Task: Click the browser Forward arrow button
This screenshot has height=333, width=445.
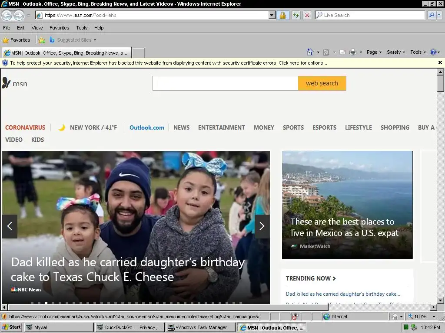Action: 19,15
